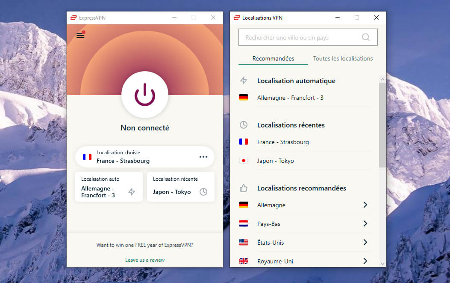Click the clock icon beside Localisations récentes
450x283 pixels.
(x=243, y=125)
